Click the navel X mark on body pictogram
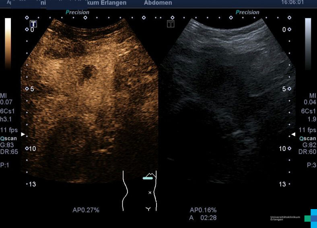The image size is (317, 228). click(x=150, y=193)
